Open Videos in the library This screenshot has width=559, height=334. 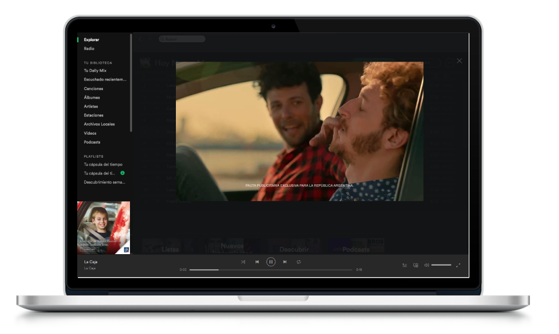tap(90, 133)
